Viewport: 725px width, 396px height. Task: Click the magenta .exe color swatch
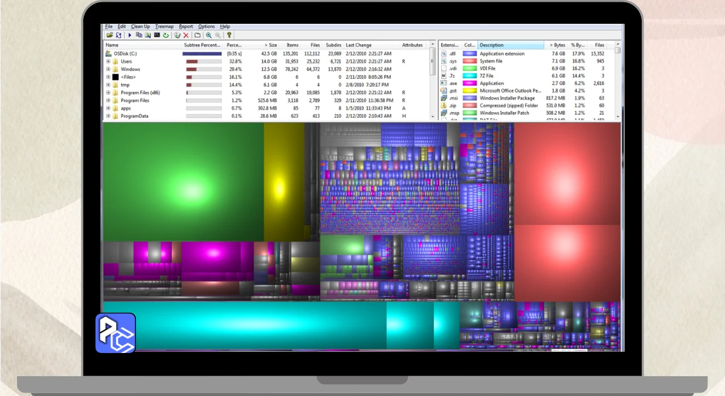tap(470, 83)
